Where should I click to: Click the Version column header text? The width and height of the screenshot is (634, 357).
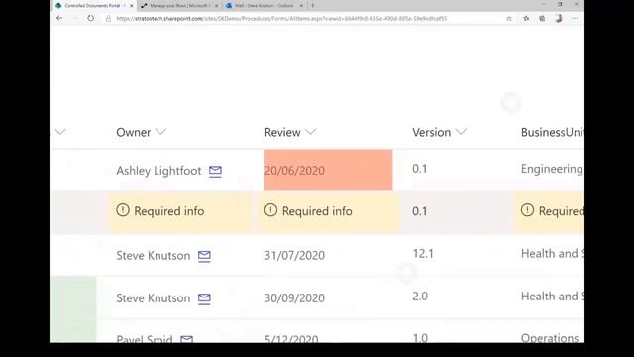431,132
